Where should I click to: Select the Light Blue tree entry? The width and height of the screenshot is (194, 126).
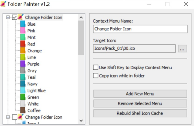coord(36,90)
